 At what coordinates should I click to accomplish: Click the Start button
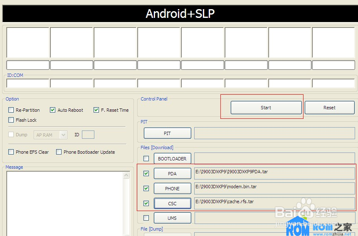[266, 108]
